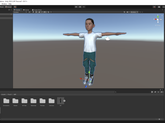Click the lock icon on left panel

click(x=9, y=10)
